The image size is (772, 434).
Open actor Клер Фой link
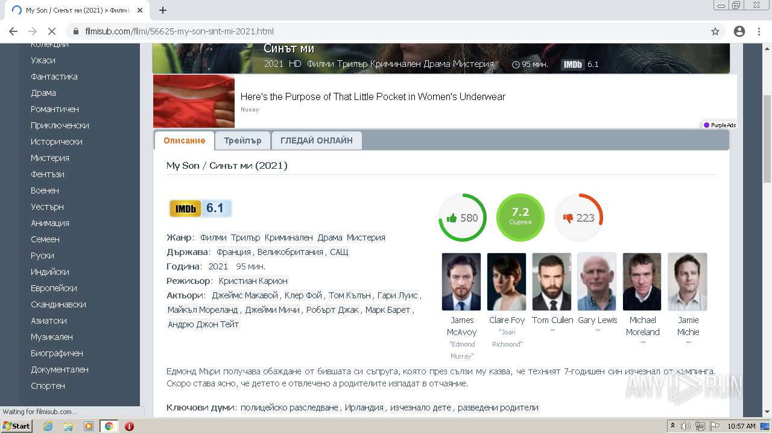(x=303, y=295)
